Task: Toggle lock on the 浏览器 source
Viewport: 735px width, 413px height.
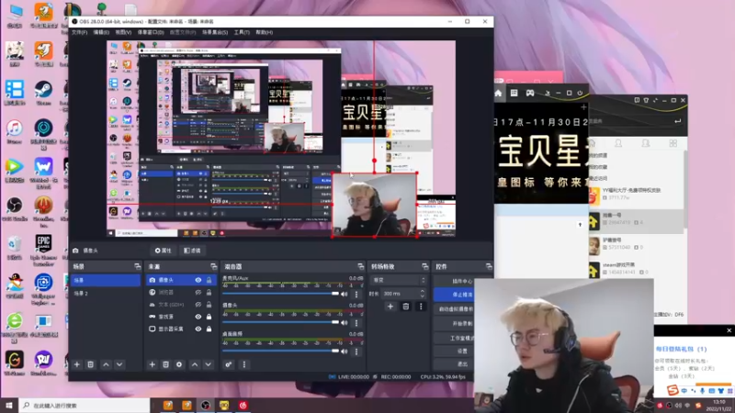Action: (x=209, y=292)
